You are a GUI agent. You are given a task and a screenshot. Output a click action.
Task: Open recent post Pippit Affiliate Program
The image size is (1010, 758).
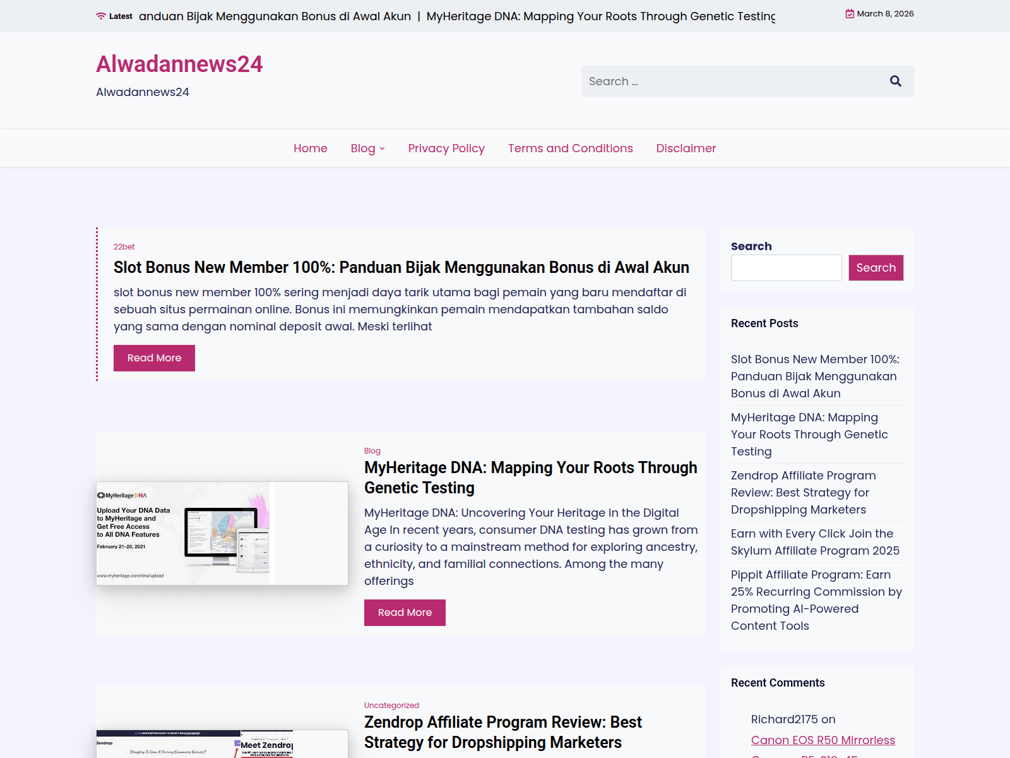(816, 600)
